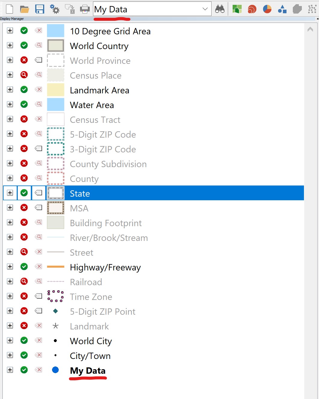This screenshot has width=319, height=399.
Task: Select the World City layer
Action: click(x=91, y=341)
